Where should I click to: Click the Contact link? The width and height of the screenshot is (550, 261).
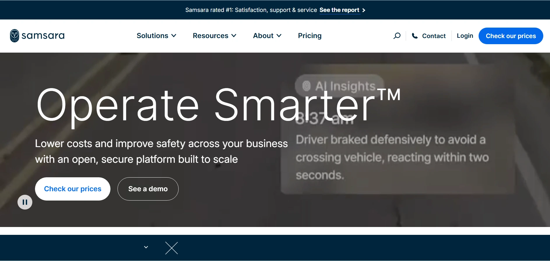click(x=434, y=36)
